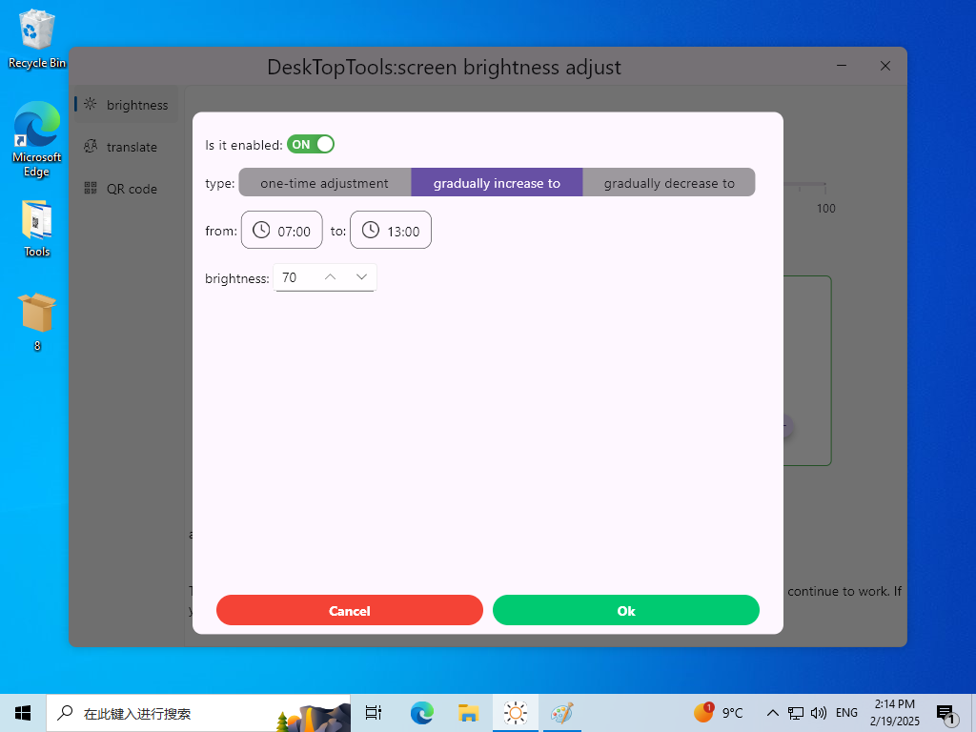976x732 pixels.
Task: Click the Task View taskbar icon
Action: pyautogui.click(x=374, y=713)
